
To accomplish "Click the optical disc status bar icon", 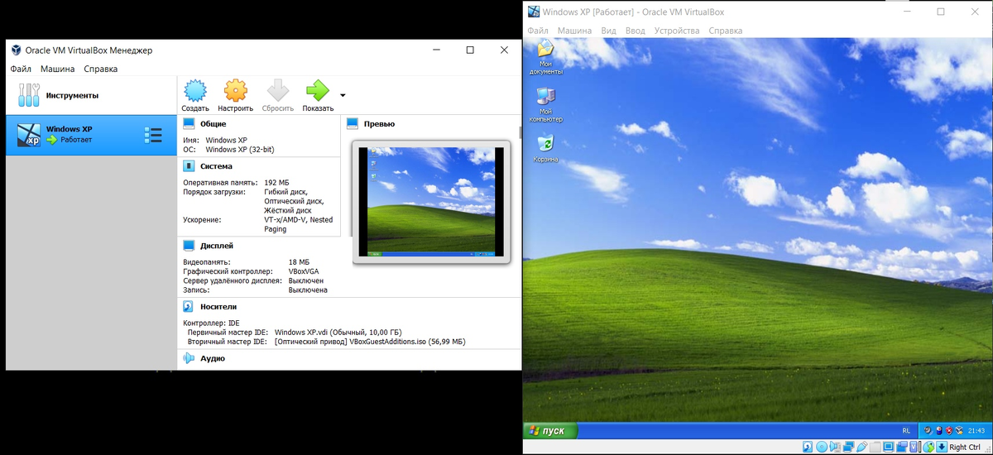I will tap(822, 447).
